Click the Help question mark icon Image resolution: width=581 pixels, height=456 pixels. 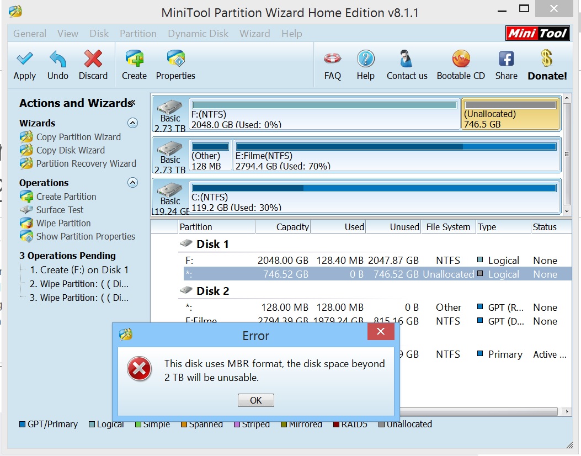366,58
